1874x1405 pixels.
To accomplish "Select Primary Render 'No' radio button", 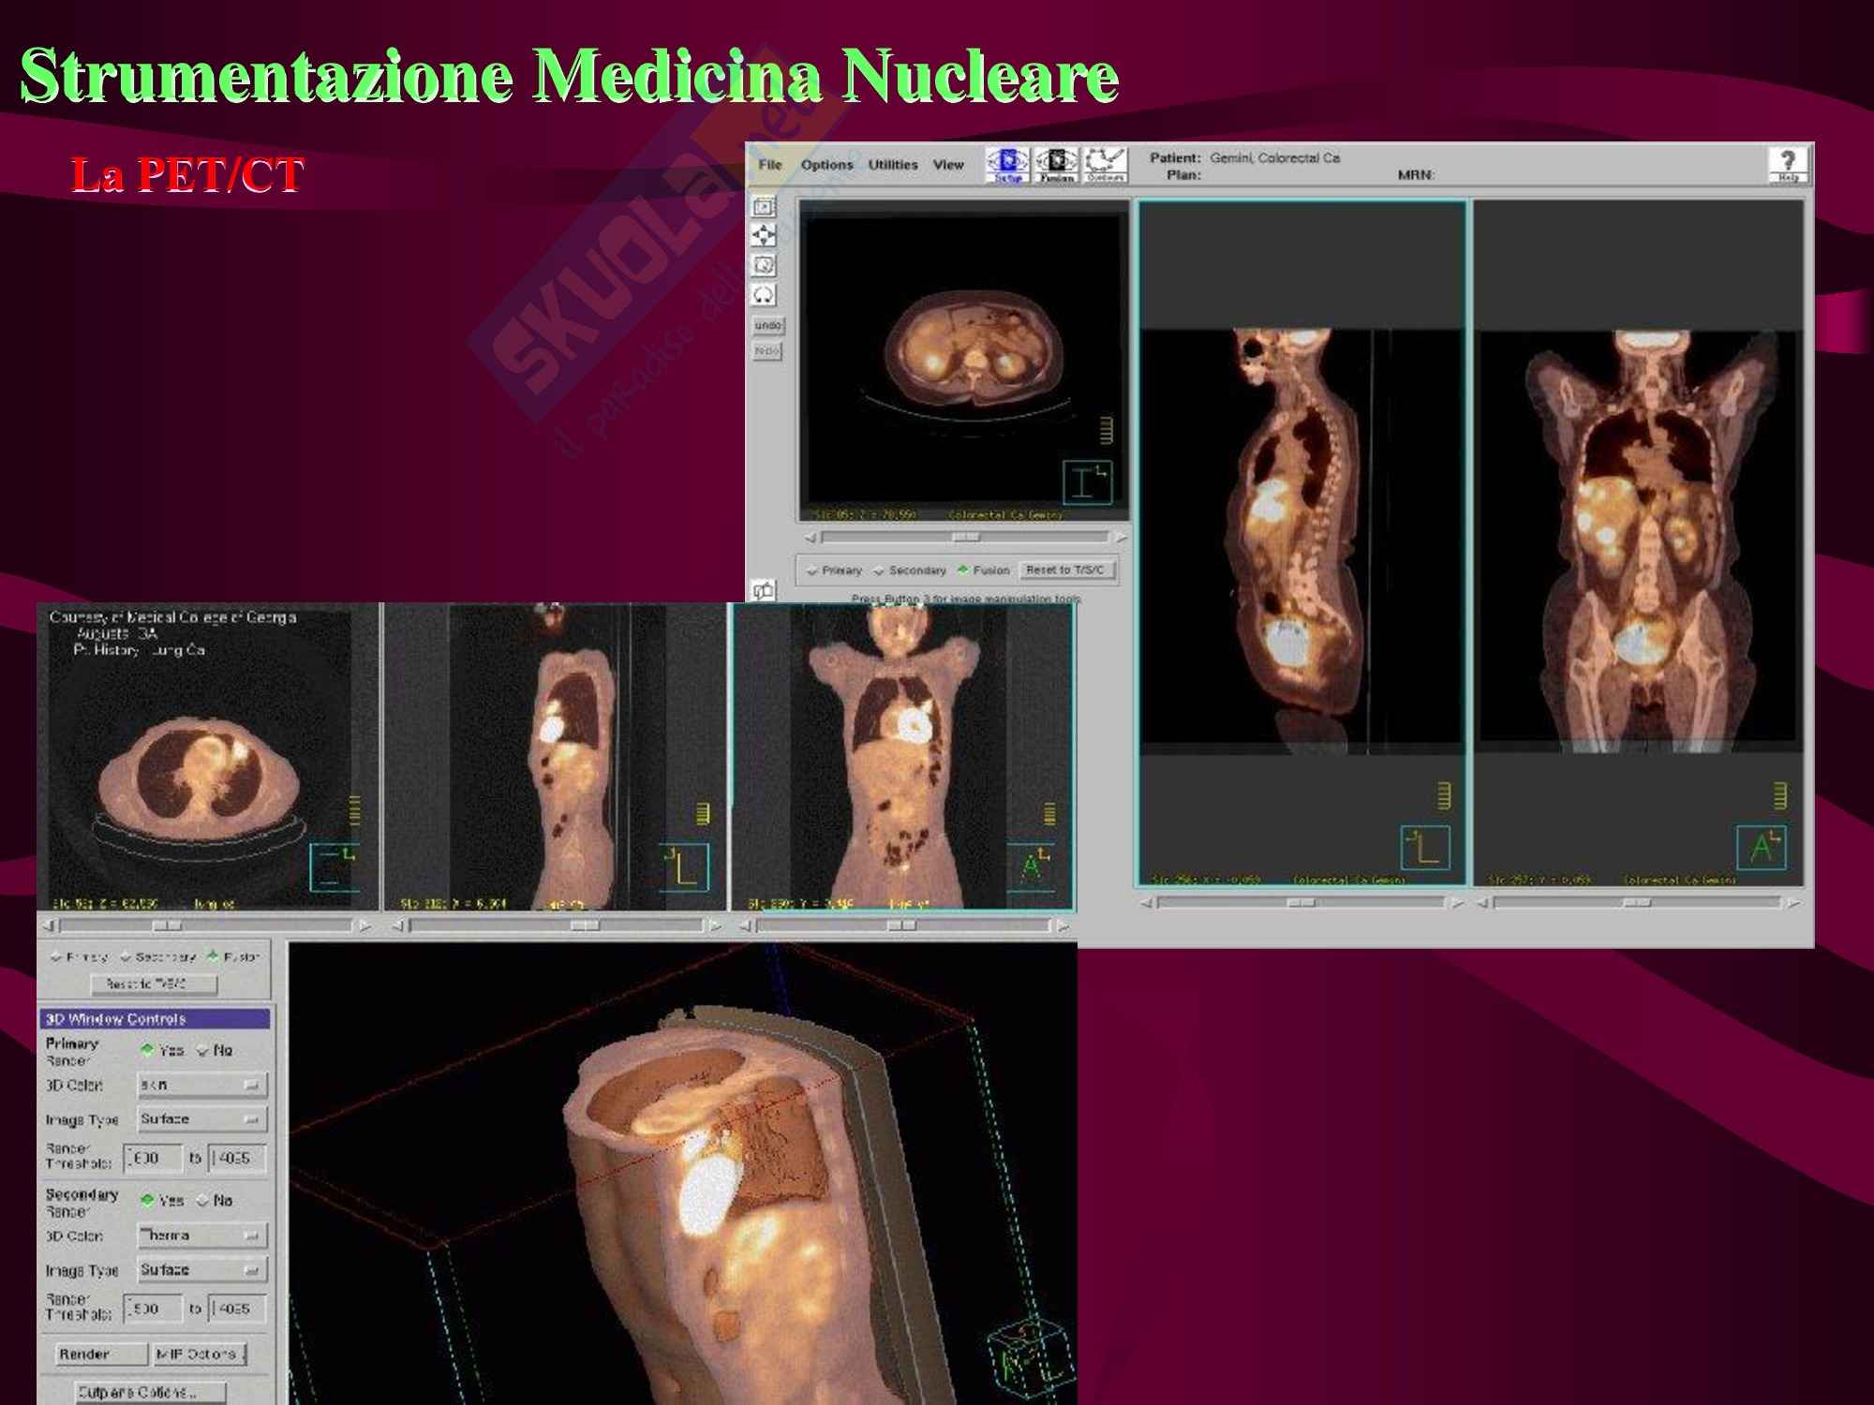I will (203, 1051).
